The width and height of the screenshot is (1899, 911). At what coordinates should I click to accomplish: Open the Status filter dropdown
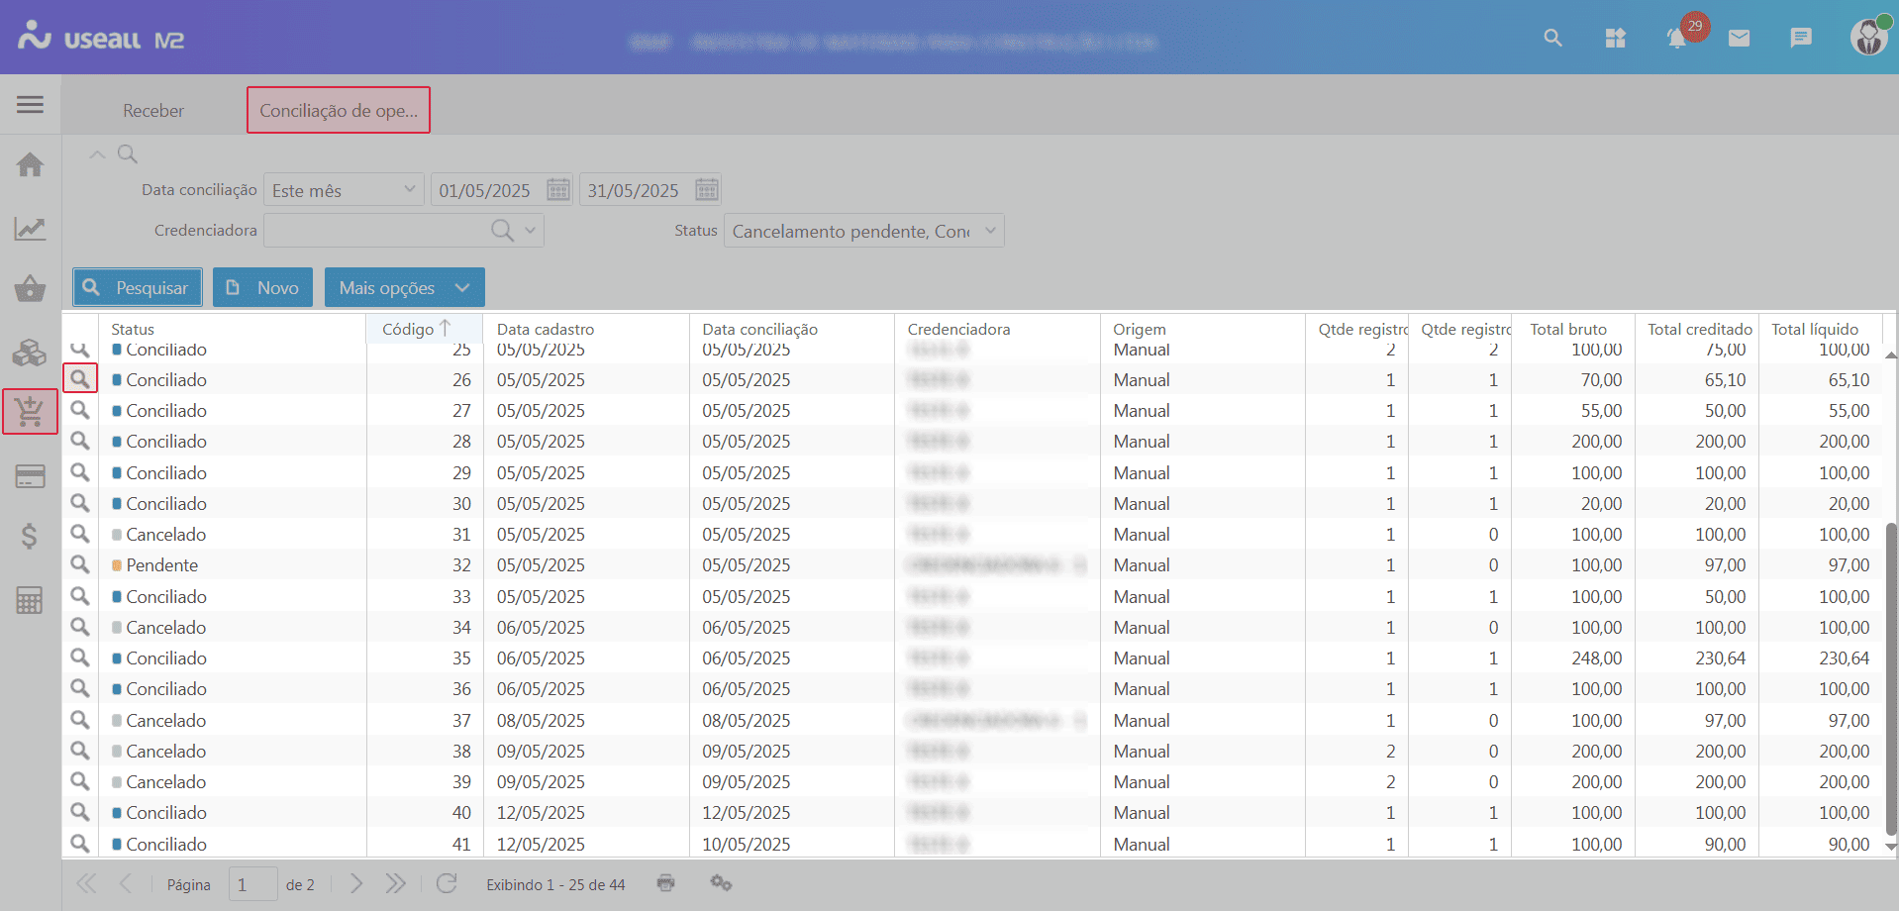(989, 231)
